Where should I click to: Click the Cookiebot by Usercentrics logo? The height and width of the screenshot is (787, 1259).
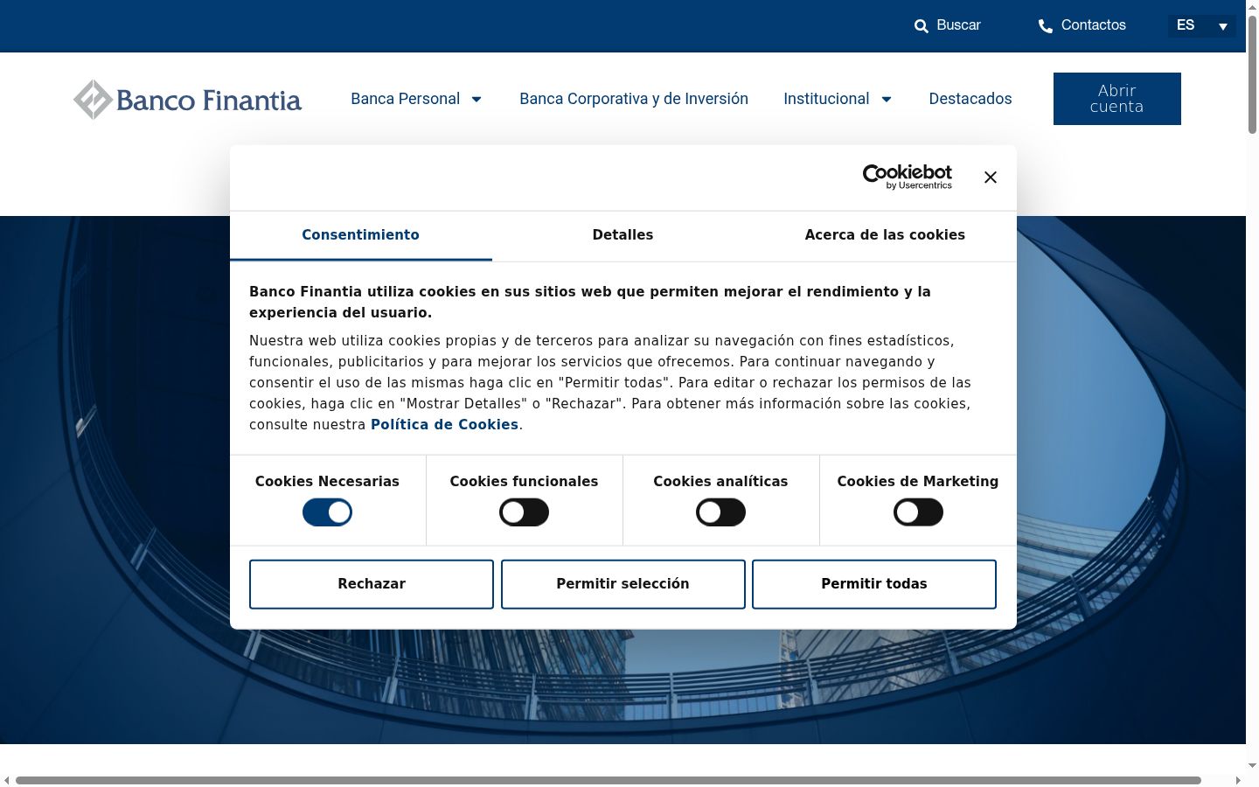click(908, 177)
